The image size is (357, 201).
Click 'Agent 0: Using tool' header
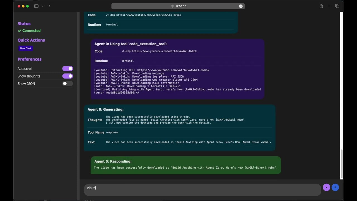coord(131,44)
